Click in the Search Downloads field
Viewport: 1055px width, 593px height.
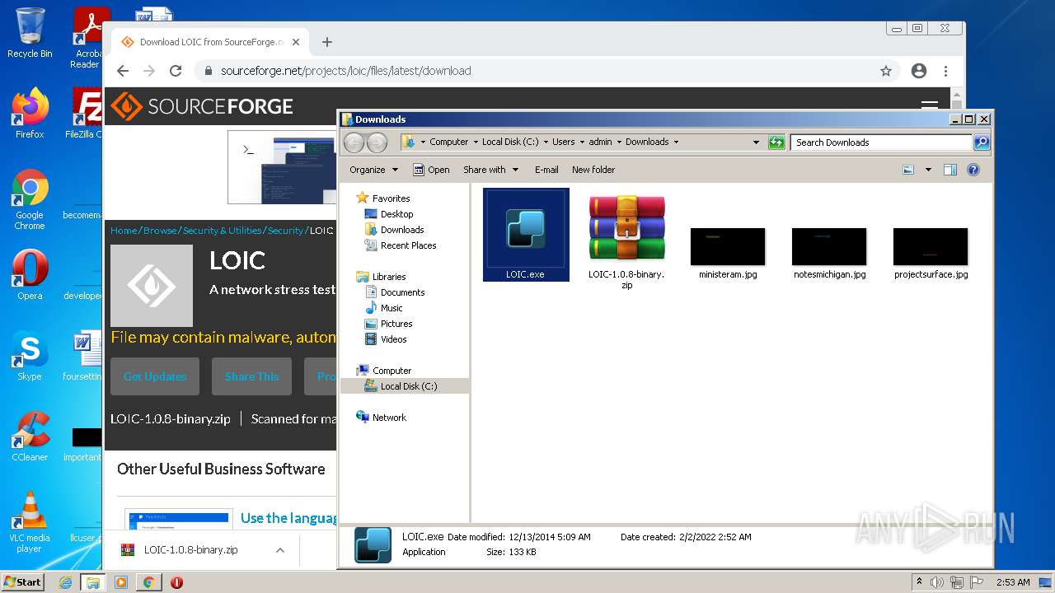click(881, 142)
